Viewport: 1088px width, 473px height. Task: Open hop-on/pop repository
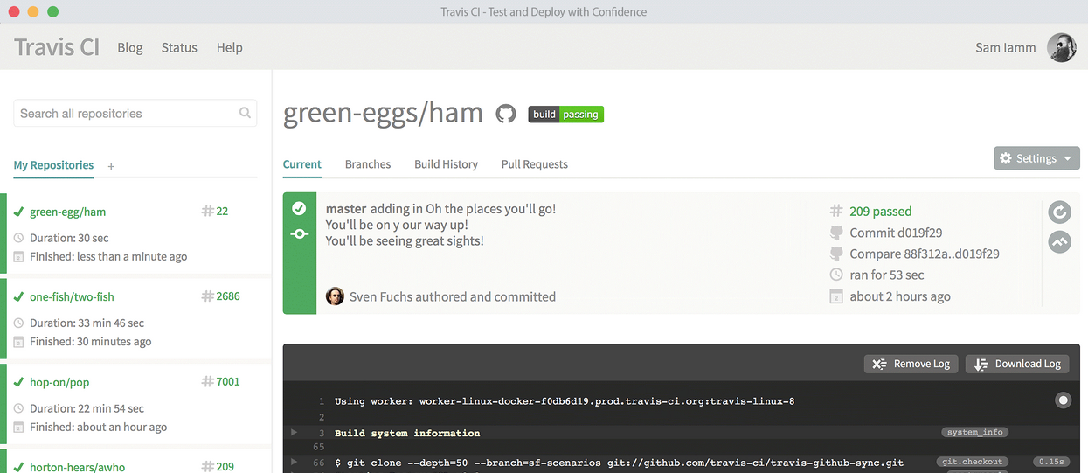59,382
